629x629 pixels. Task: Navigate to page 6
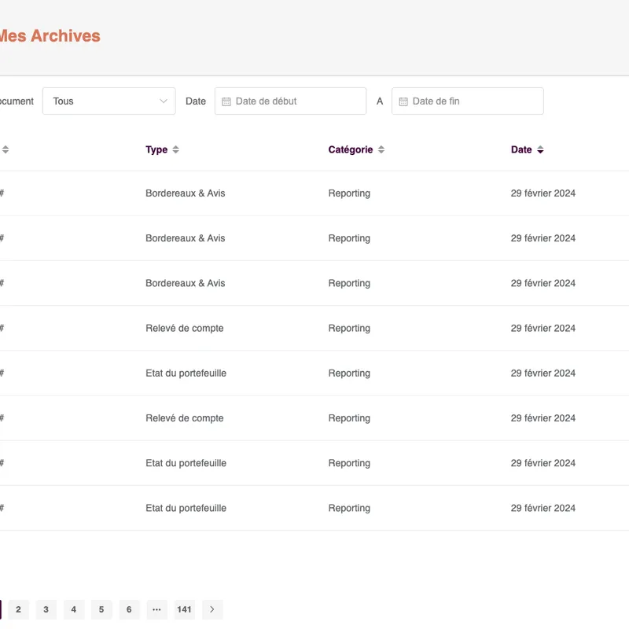point(128,609)
